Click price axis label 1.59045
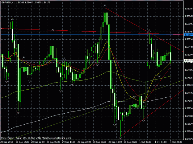This screenshot has width=193, height=144. click(x=188, y=16)
